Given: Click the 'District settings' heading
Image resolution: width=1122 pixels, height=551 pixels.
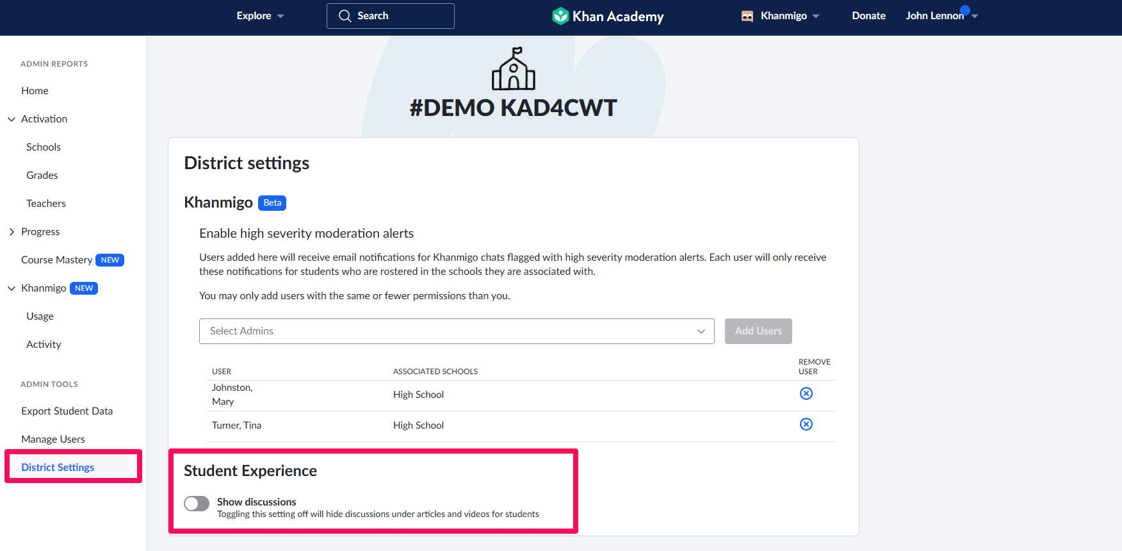Looking at the screenshot, I should click(247, 163).
